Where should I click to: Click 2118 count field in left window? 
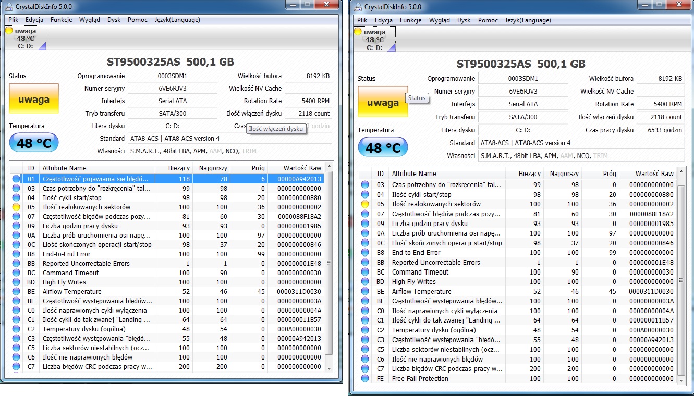(x=309, y=113)
